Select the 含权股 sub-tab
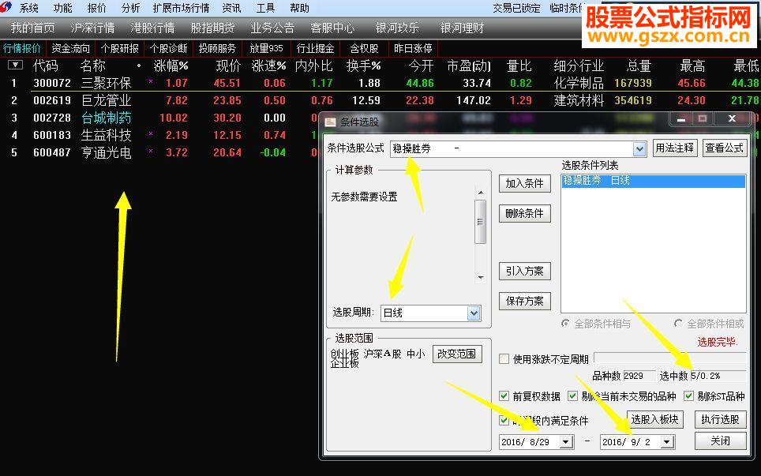 (364, 48)
